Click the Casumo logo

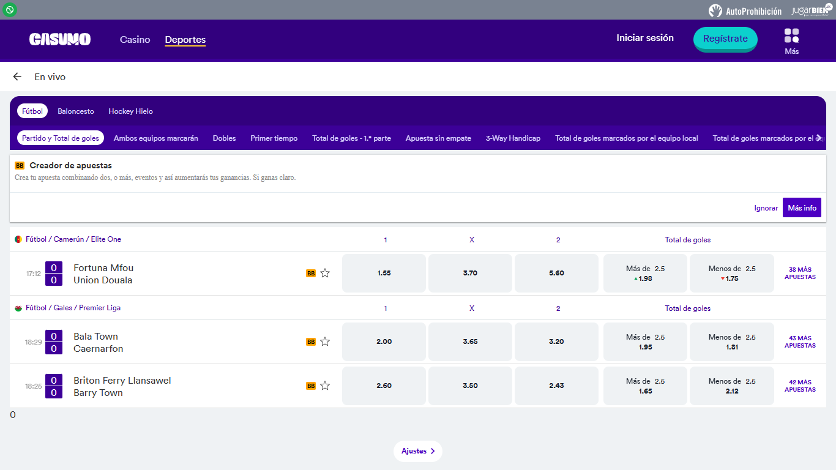[x=60, y=39]
